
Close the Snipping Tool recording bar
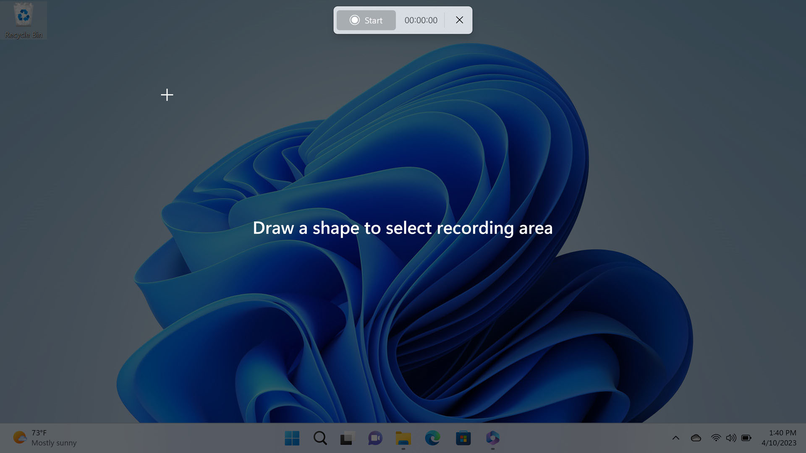(x=459, y=20)
